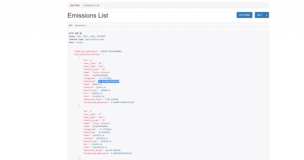This screenshot has height=160, width=304.
Task: Click the Emissions List breadcrumb
Action: coord(91,5)
